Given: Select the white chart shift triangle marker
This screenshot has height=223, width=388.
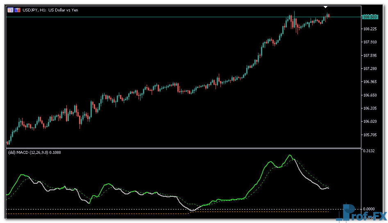Looking at the screenshot, I should 325,7.
